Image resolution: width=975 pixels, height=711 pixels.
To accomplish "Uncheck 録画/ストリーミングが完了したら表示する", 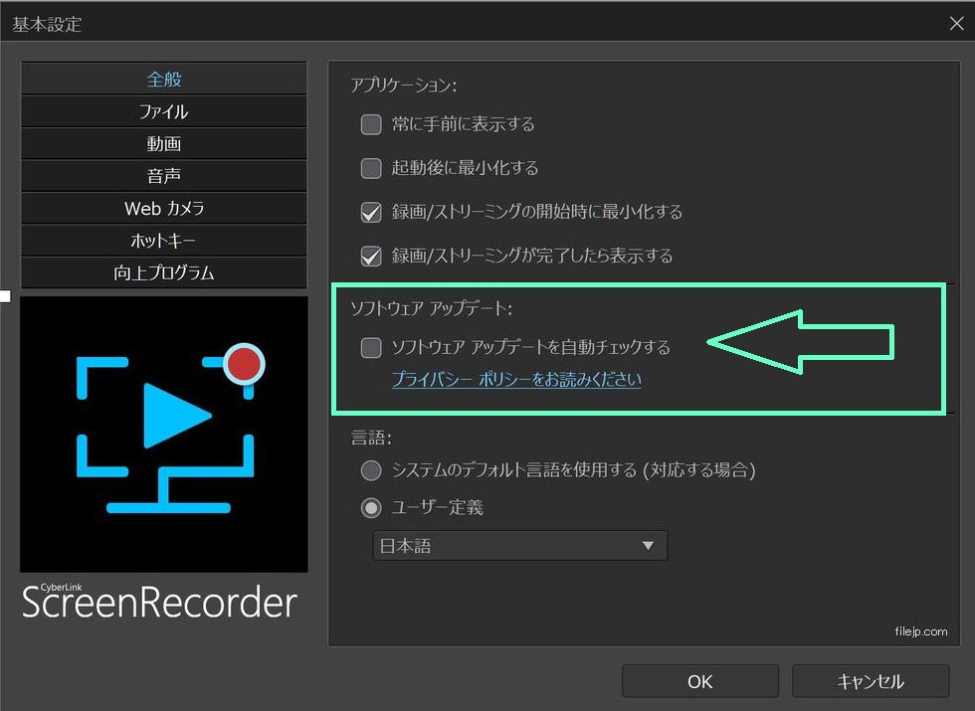I will coord(371,256).
